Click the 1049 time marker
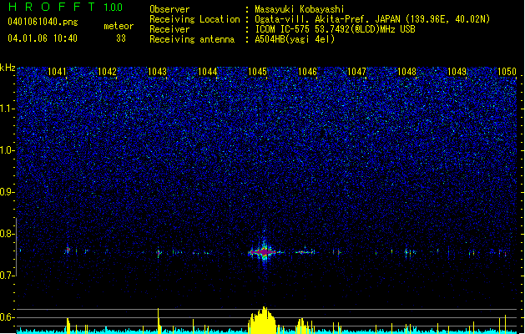 pos(457,71)
